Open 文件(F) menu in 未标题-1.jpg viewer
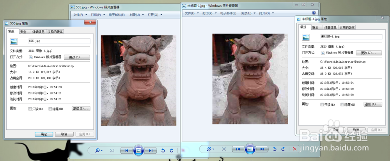The height and width of the screenshot is (161, 390). (x=191, y=13)
